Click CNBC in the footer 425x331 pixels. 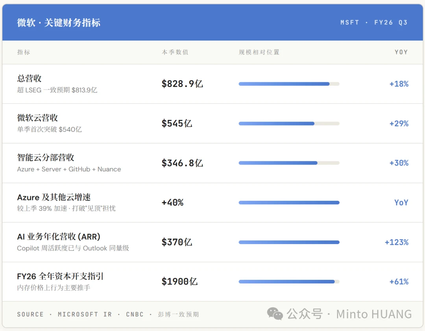135,314
